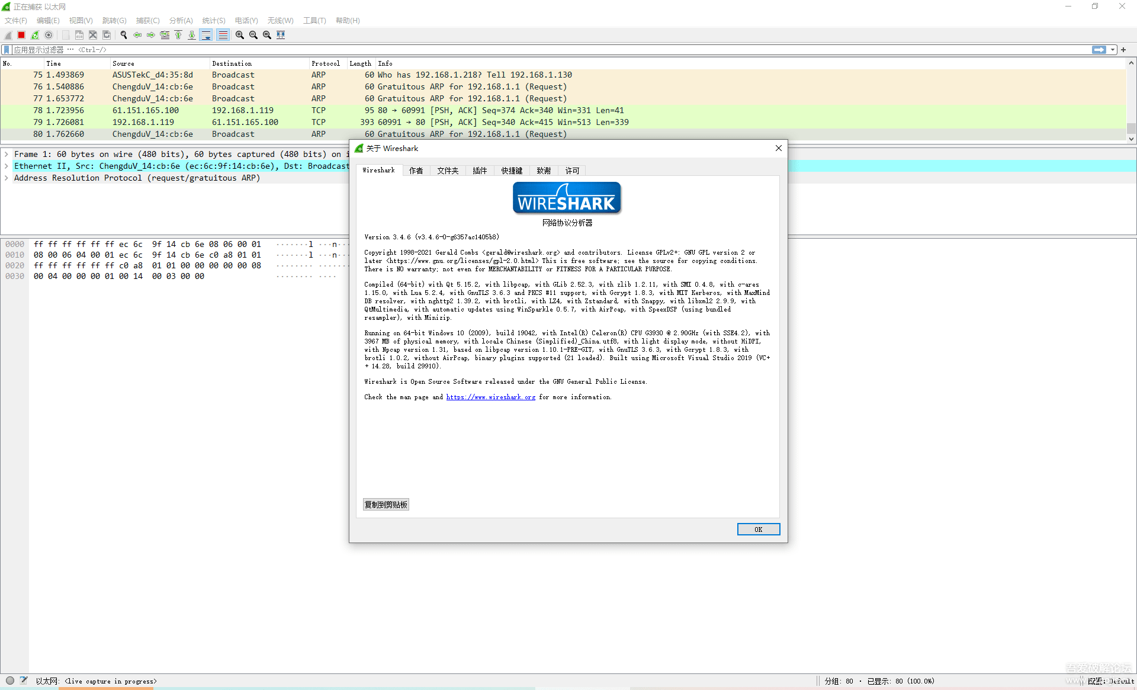Stop the capture with the red square
1137x690 pixels.
point(21,35)
